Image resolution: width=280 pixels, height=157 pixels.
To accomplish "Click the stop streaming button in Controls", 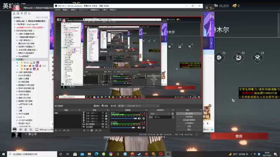I will [189, 114].
